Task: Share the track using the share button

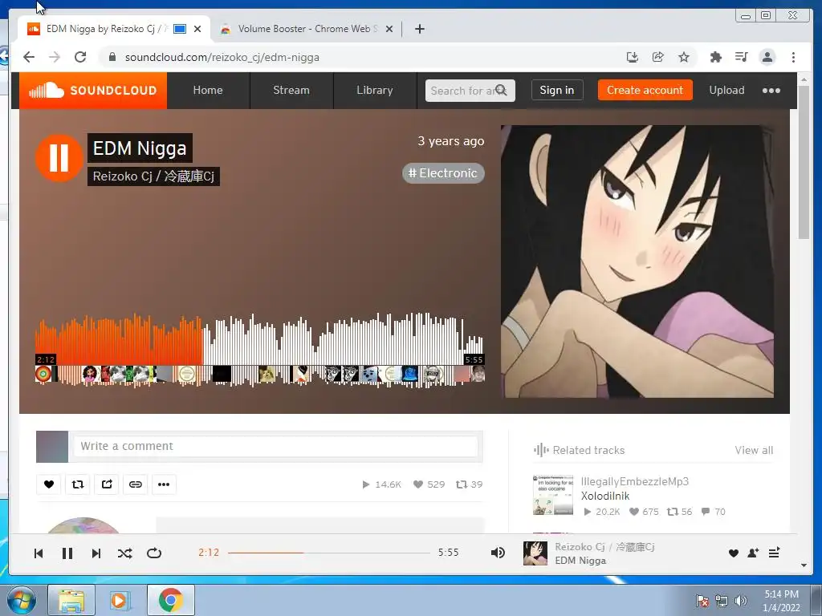Action: click(x=107, y=484)
